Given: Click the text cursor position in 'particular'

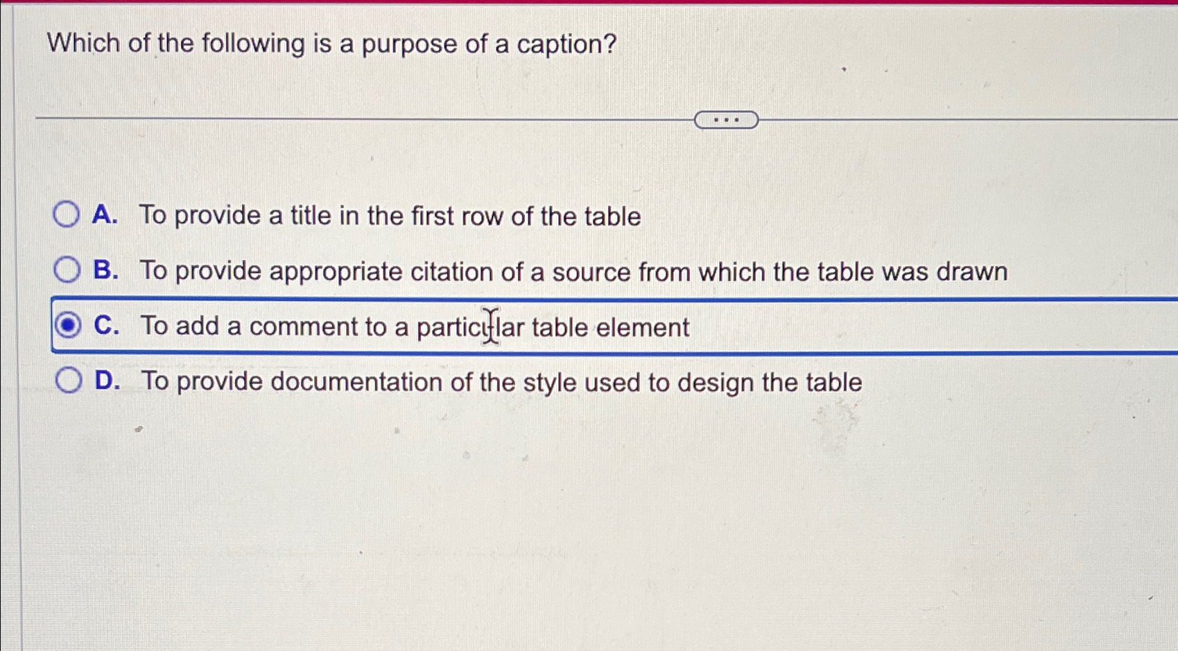Looking at the screenshot, I should [x=490, y=325].
